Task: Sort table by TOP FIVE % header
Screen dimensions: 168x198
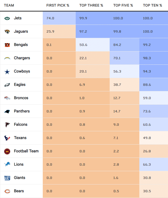Action: (123, 5)
